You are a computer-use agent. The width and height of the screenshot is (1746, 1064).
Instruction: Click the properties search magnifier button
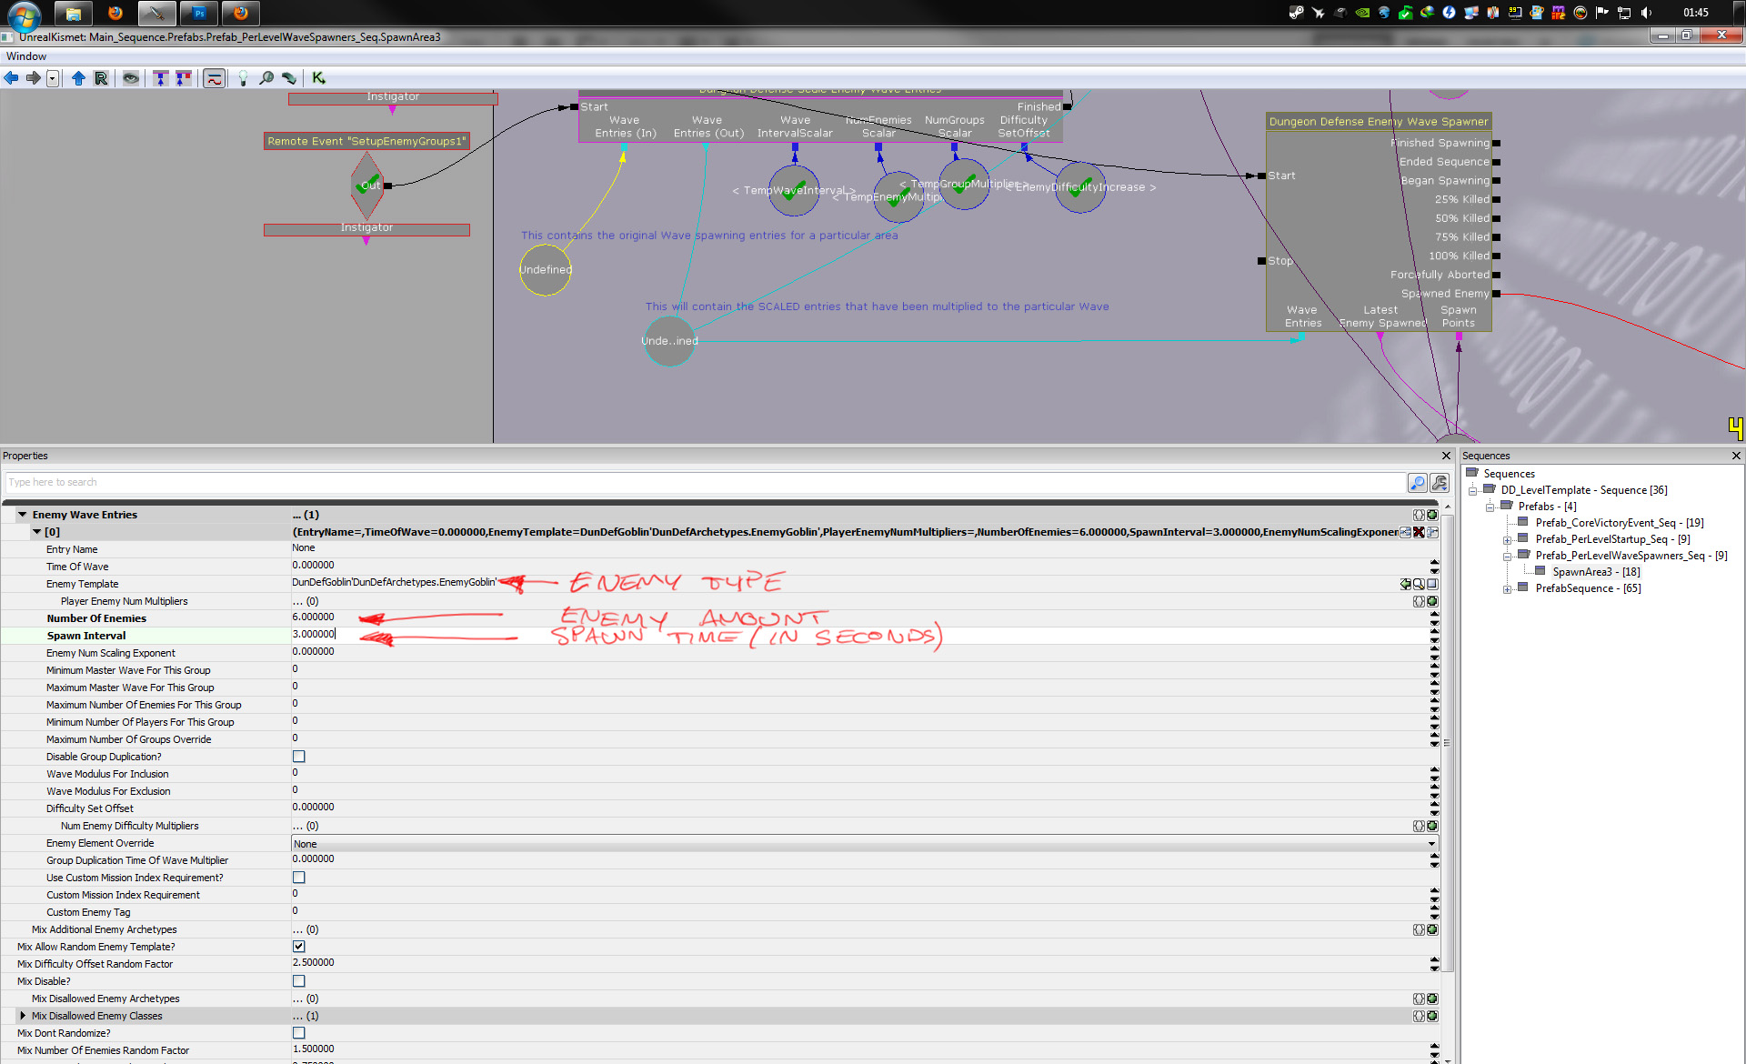click(x=1417, y=483)
